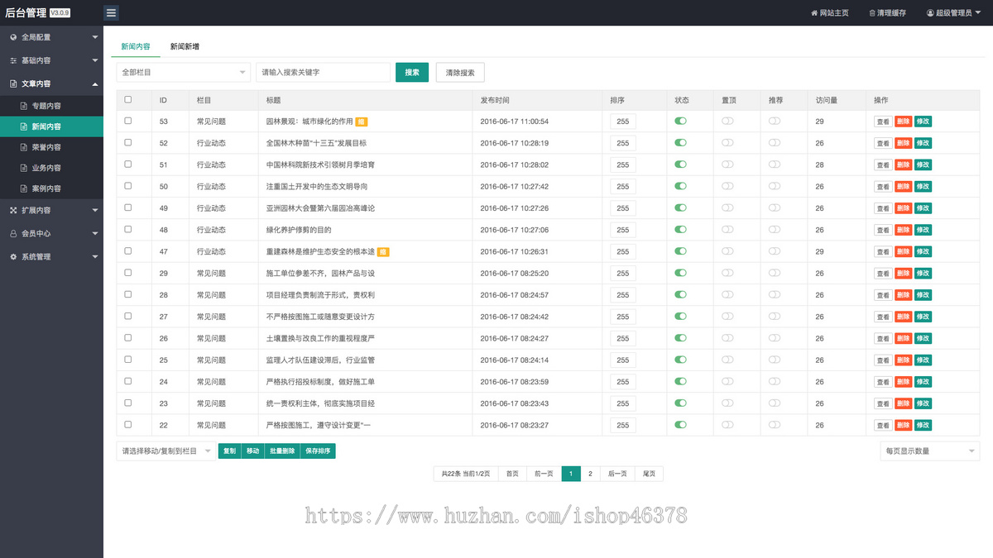Click the page icon beside 案例内容
Screen dimensions: 993x558
(23, 188)
